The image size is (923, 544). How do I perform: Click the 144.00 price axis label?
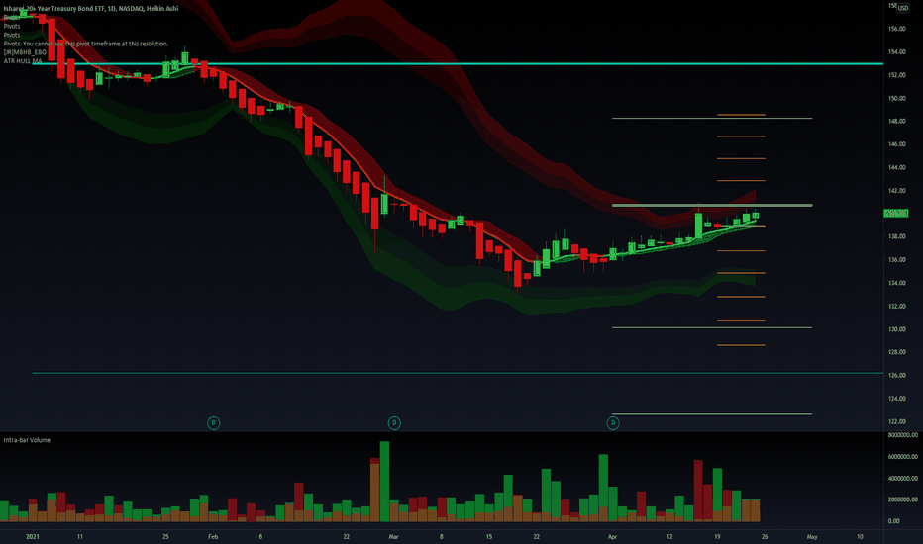tap(897, 167)
